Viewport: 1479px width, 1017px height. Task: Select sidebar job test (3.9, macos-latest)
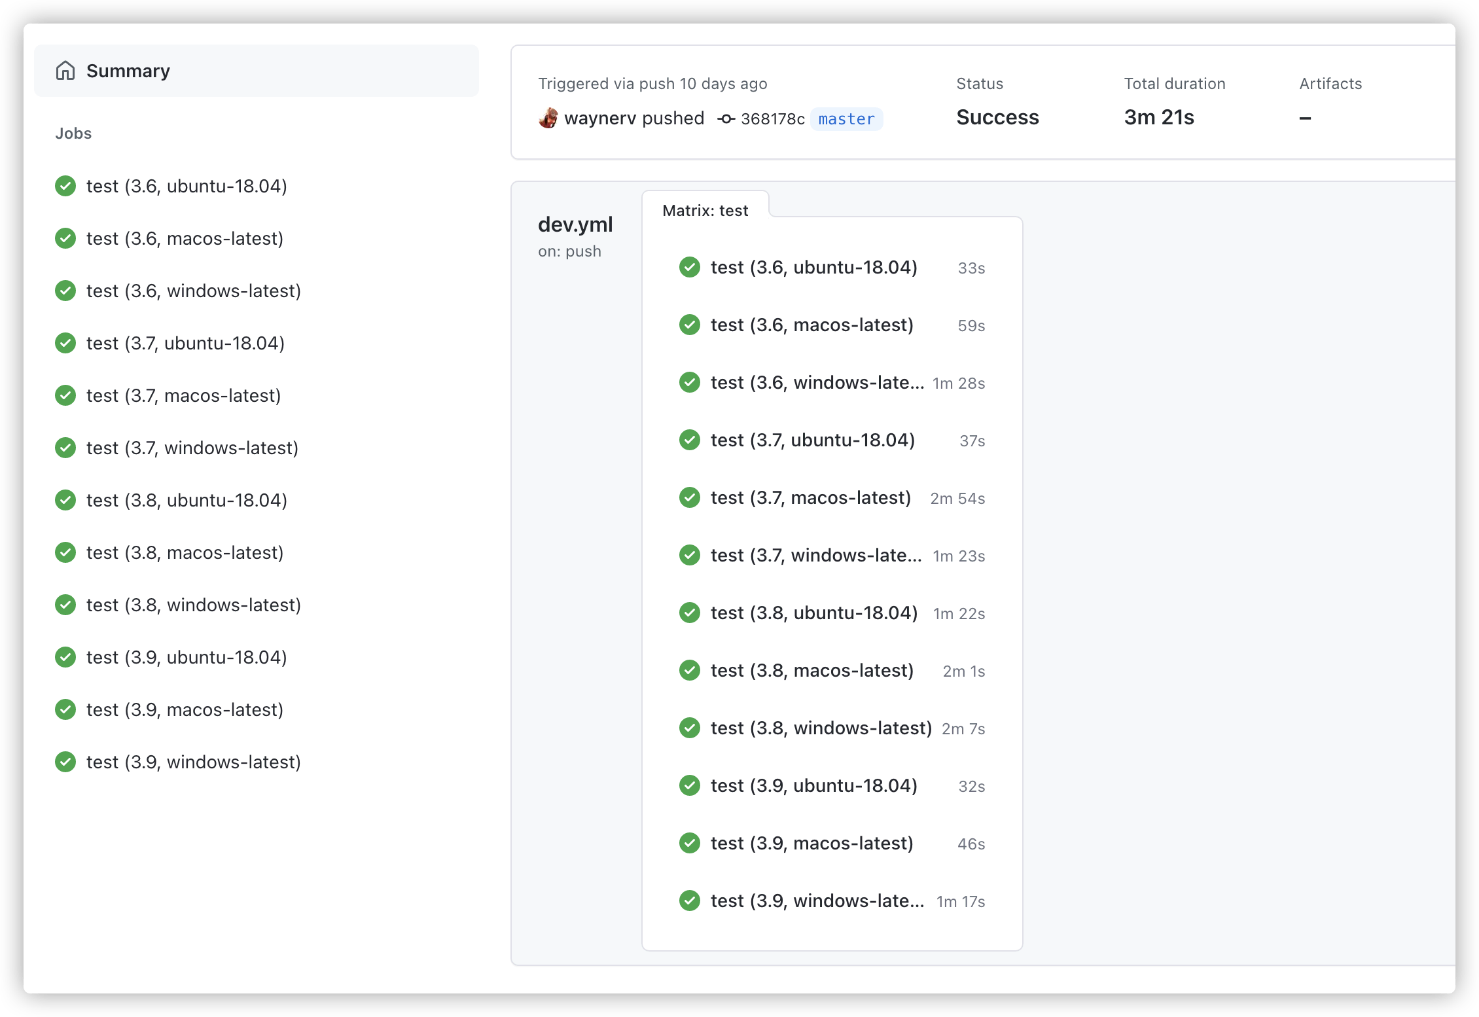185,709
